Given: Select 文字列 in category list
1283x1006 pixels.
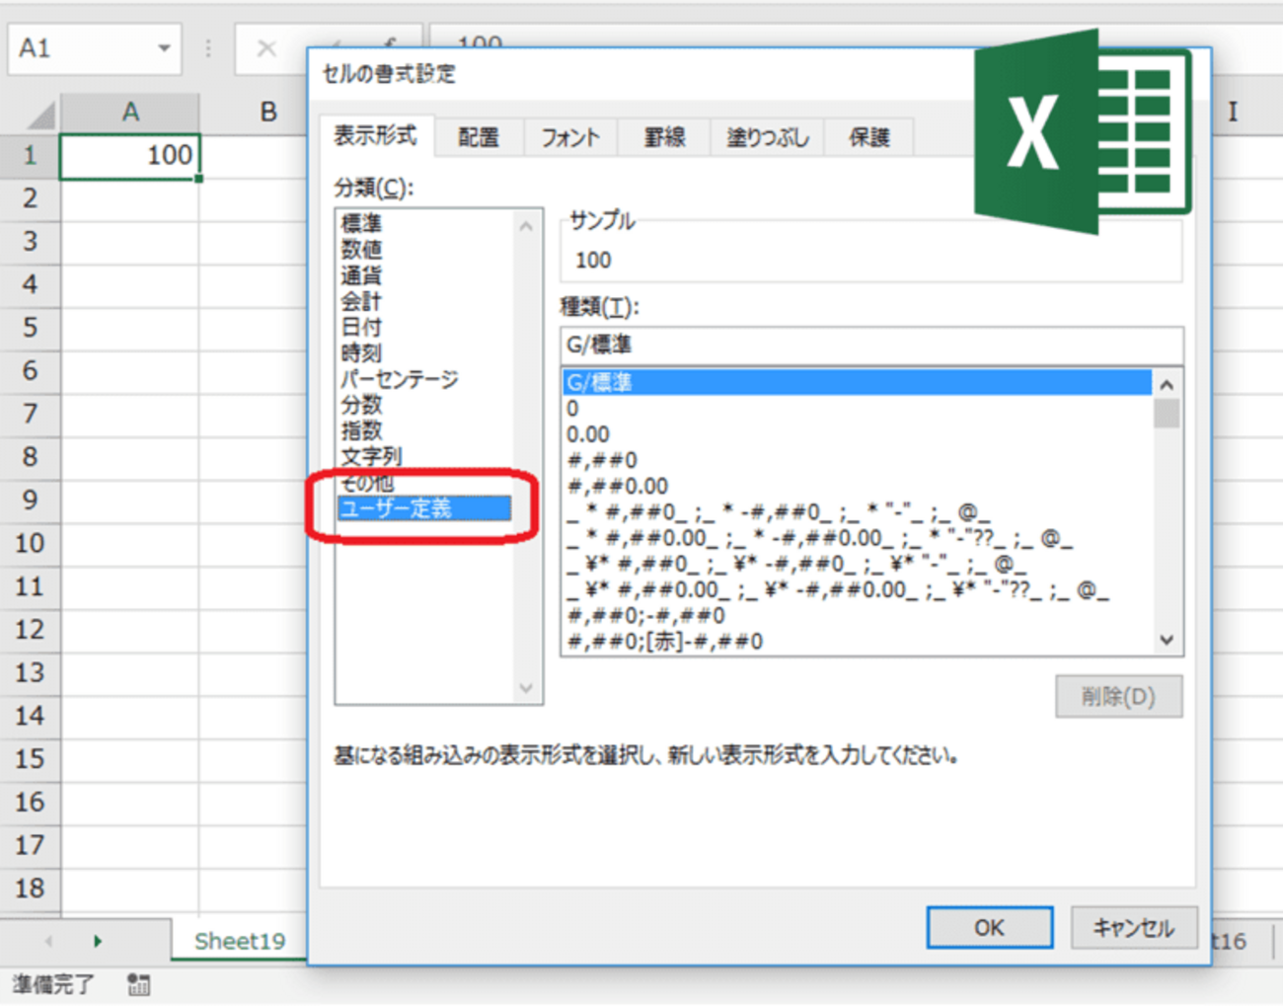Looking at the screenshot, I should [x=371, y=456].
